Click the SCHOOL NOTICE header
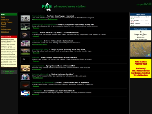This screenshot has height=114, width=152. click(9, 37)
